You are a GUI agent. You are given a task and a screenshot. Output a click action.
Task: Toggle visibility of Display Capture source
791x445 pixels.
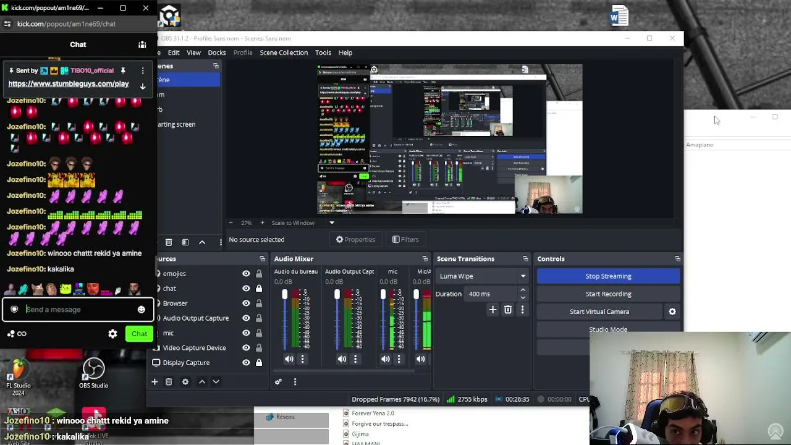(246, 363)
